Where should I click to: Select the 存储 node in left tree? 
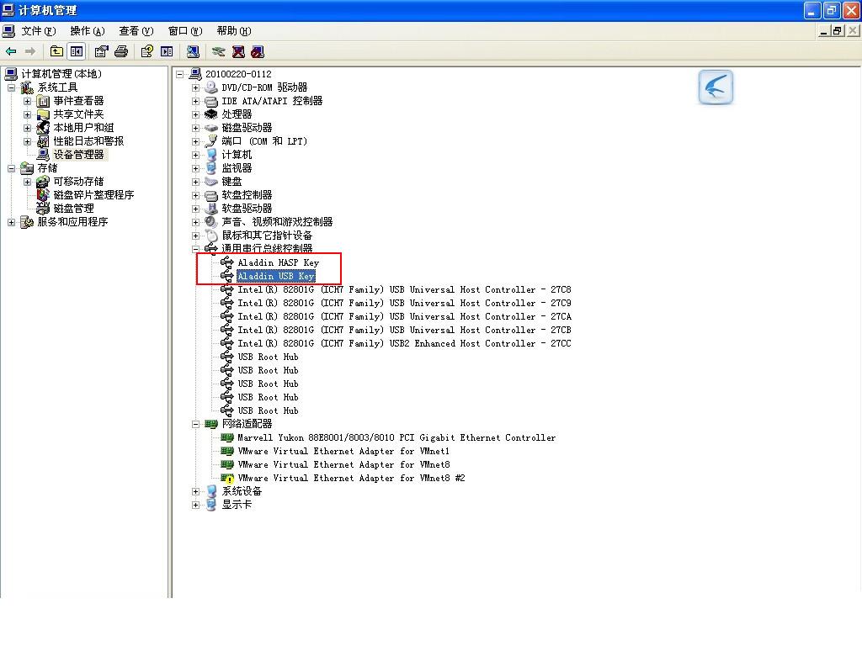[47, 168]
